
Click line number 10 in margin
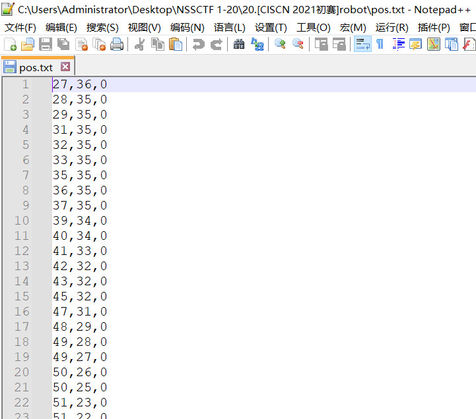click(22, 221)
